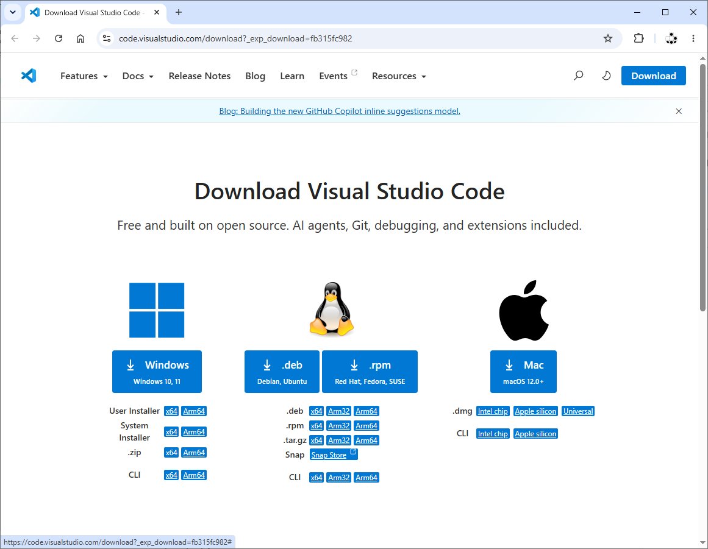Open Chrome three-dot menu
Viewport: 708px width, 549px height.
click(x=693, y=38)
